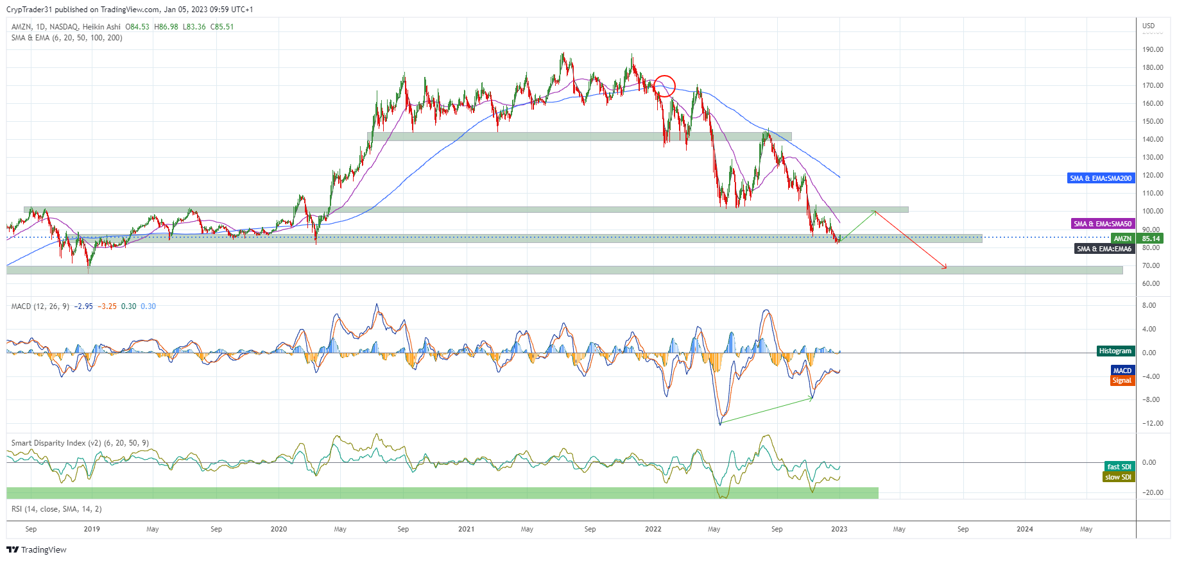1177x561 pixels.
Task: Click the 85.14 current price value
Action: point(1151,239)
